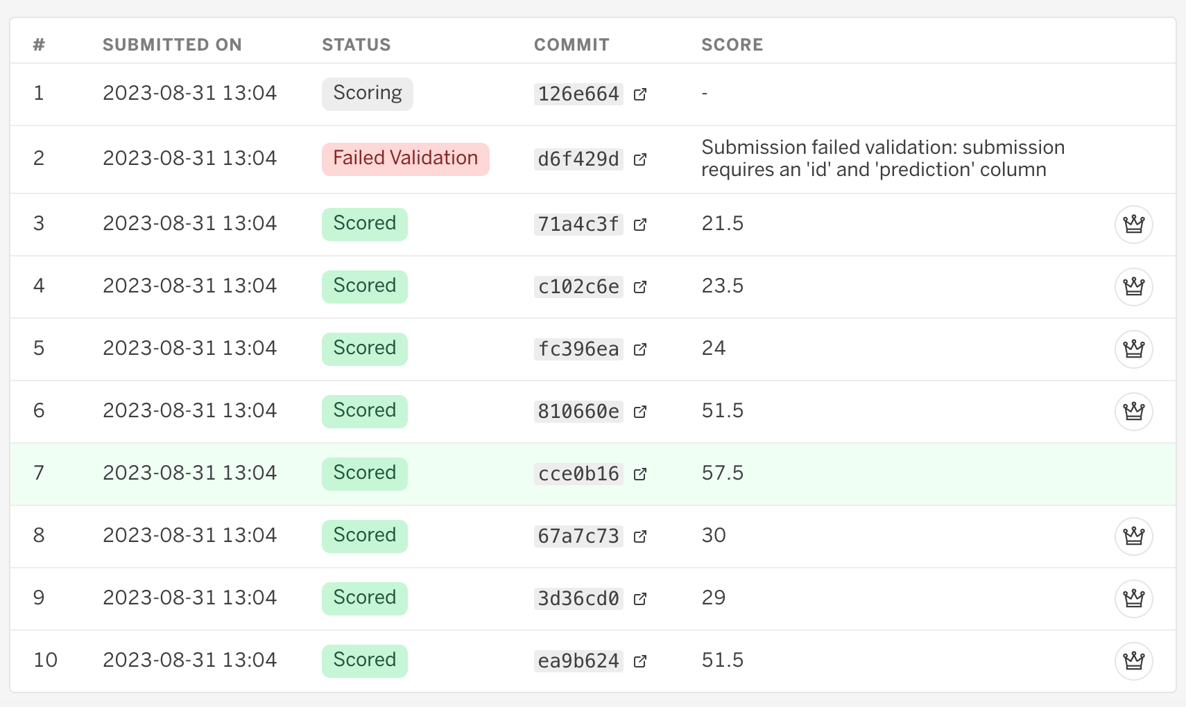Image resolution: width=1186 pixels, height=707 pixels.
Task: Click the STATUS column header
Action: coord(356,45)
